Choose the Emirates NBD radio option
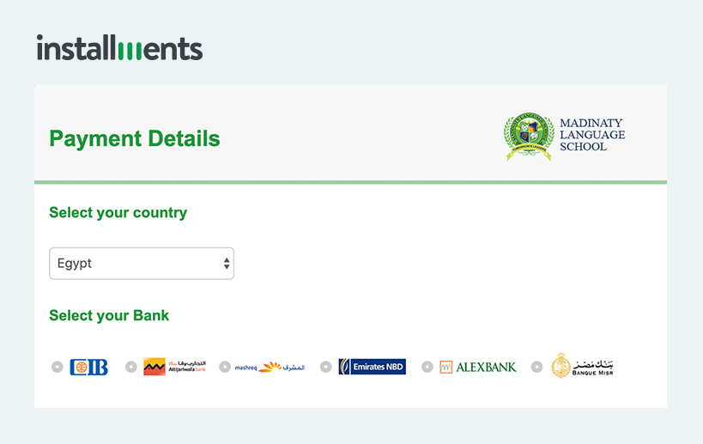This screenshot has width=703, height=444. point(326,367)
